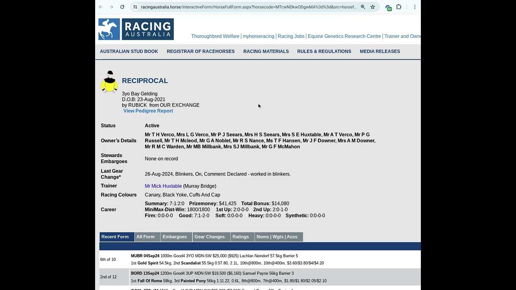Open site information icon in address bar
The width and height of the screenshot is (516, 290).
(135, 7)
